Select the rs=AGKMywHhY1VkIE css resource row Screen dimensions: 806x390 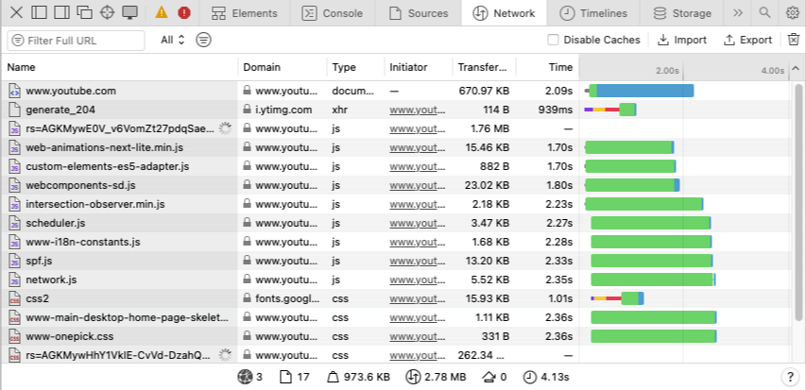click(x=396, y=355)
